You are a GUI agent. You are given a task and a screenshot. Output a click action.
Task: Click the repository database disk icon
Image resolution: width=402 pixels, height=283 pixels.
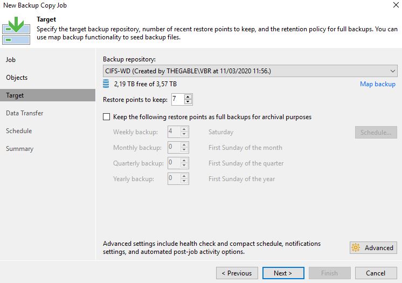pyautogui.click(x=106, y=84)
